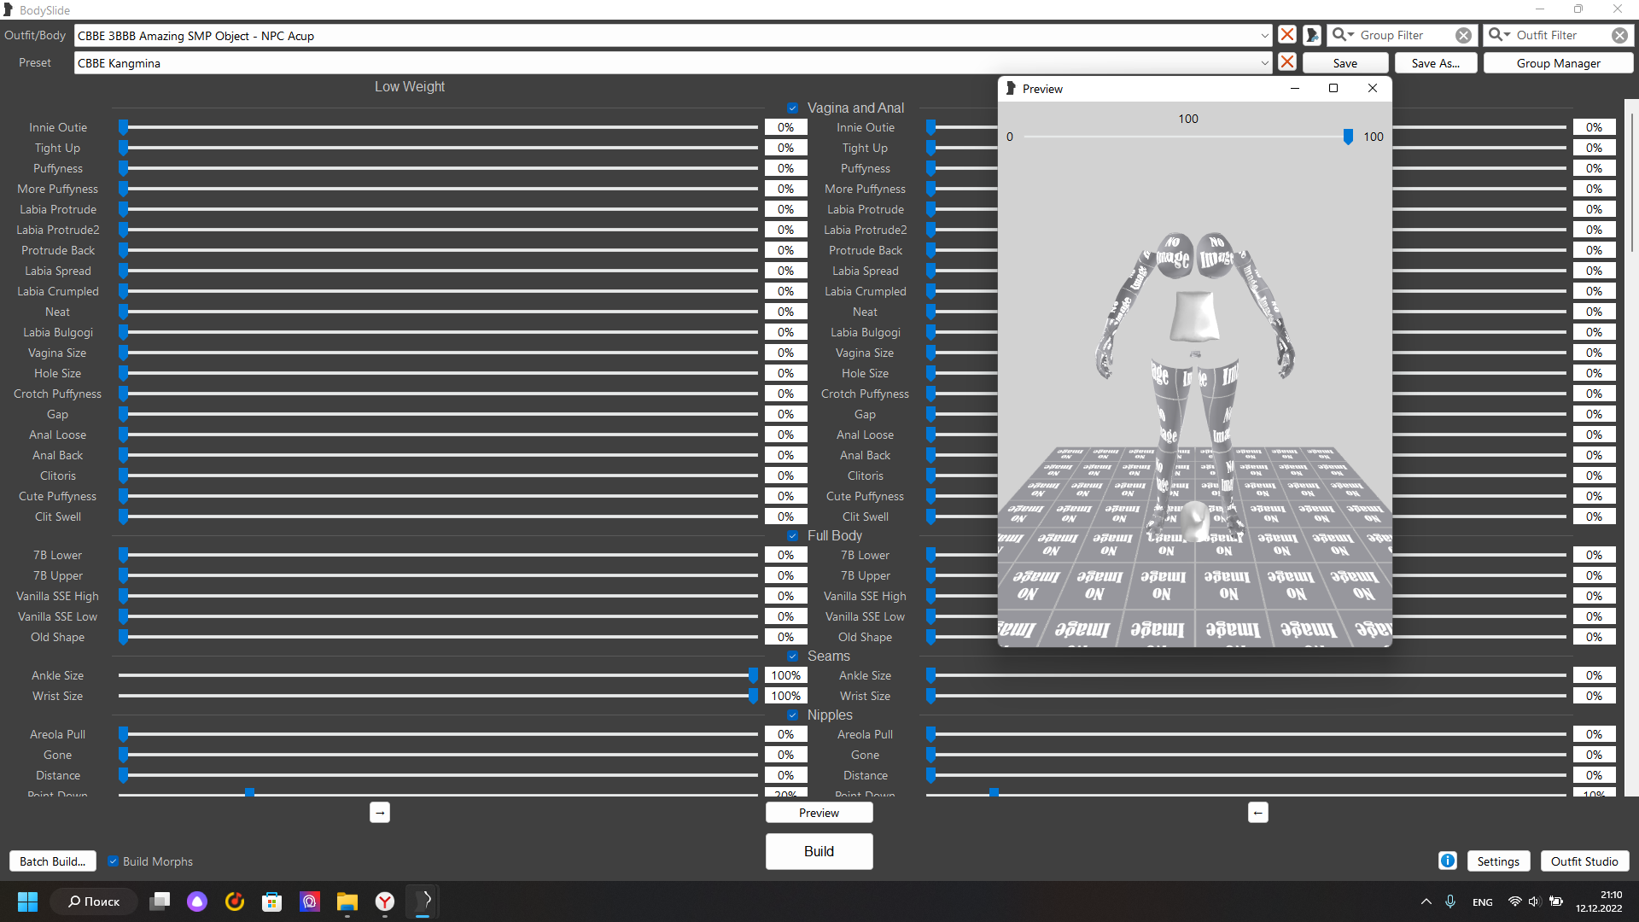
Task: Click the low weight Ankle Size percentage field
Action: tap(785, 675)
